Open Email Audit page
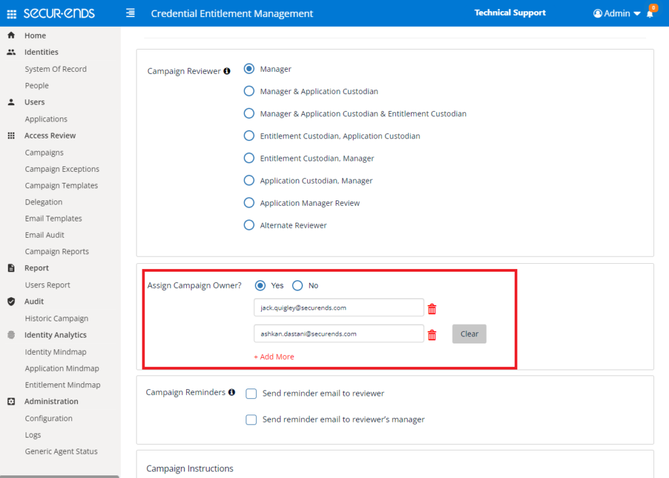The image size is (669, 478). point(44,235)
